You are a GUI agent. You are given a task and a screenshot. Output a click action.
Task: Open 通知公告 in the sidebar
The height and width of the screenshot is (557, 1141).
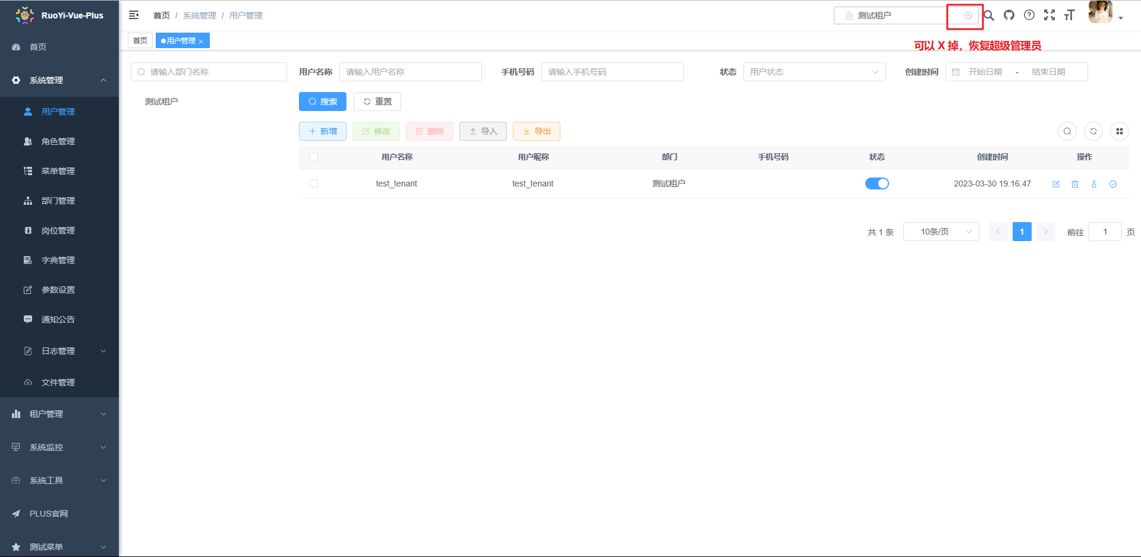pos(59,319)
